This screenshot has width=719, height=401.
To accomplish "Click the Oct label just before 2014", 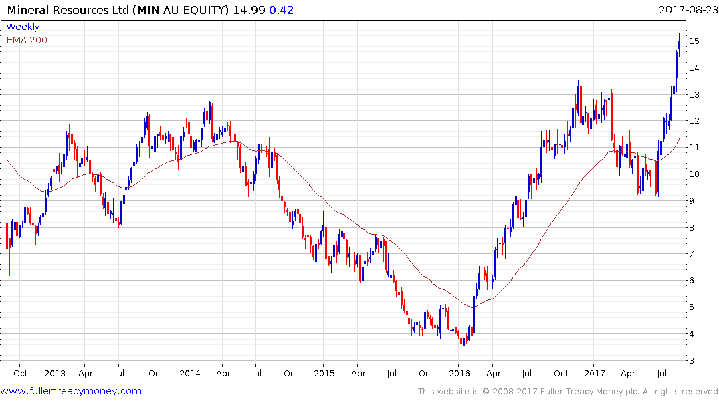I will [155, 373].
